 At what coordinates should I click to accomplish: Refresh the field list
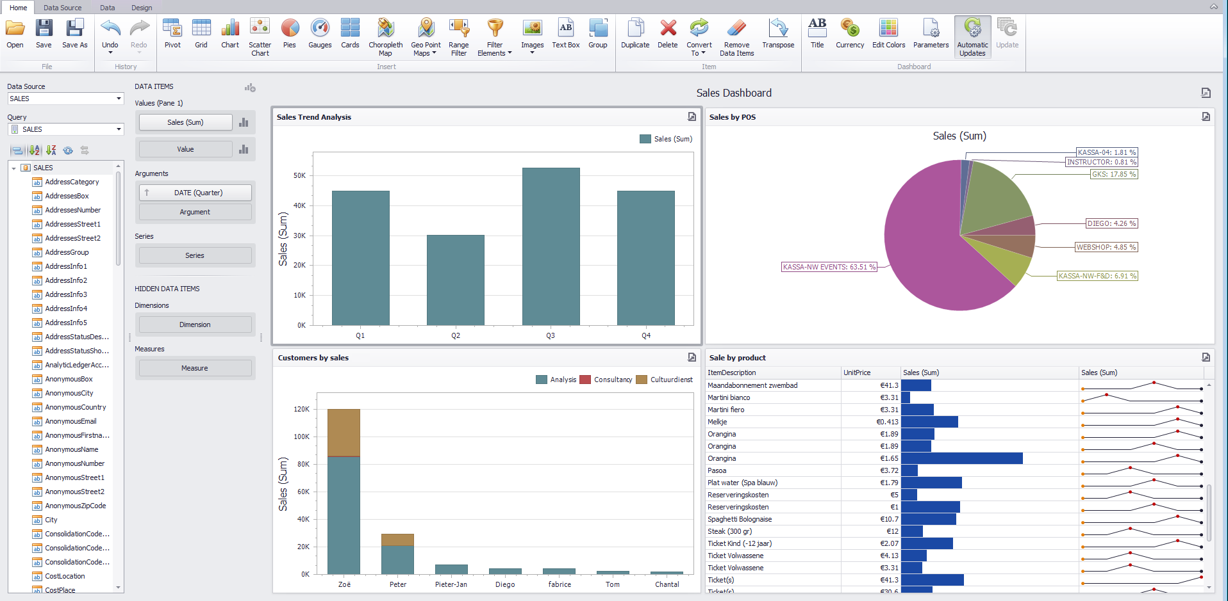(x=68, y=150)
